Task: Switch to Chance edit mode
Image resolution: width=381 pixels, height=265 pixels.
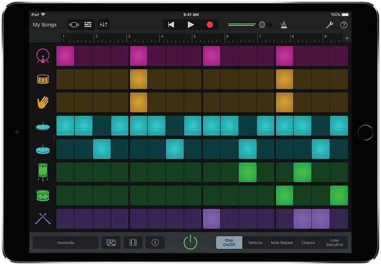Action: tap(308, 243)
